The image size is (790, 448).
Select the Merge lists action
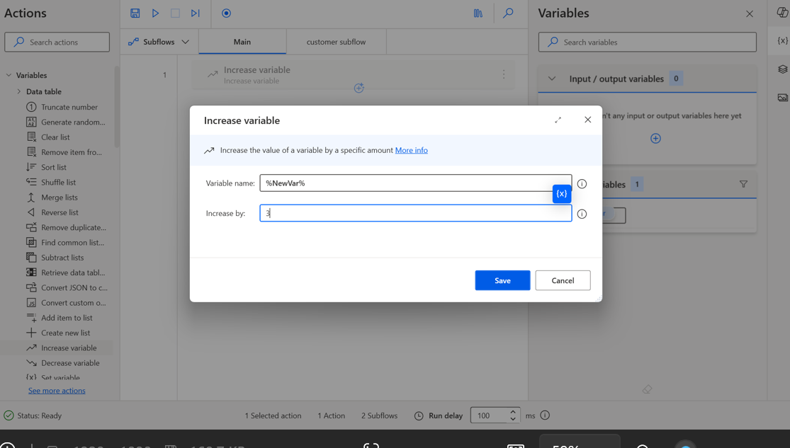coord(52,197)
